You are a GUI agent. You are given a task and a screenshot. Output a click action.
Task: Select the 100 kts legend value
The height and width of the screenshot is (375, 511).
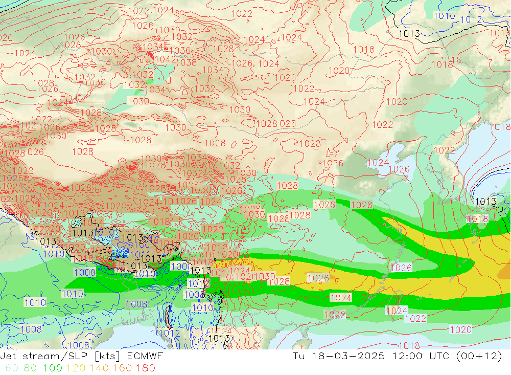[53, 368]
